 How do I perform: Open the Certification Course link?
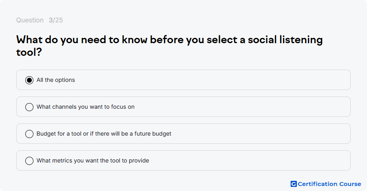(x=326, y=184)
